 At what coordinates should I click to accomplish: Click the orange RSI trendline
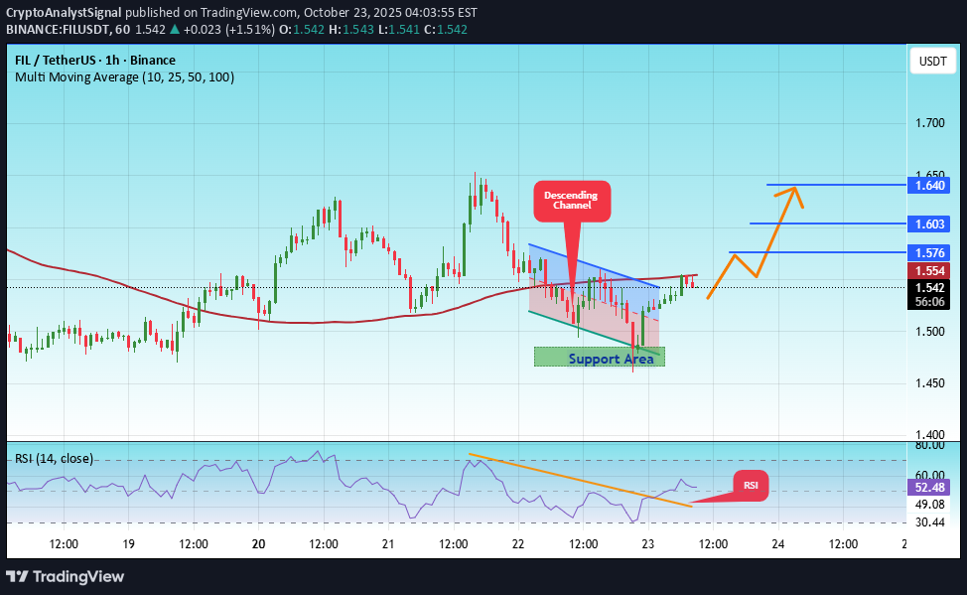click(x=576, y=479)
